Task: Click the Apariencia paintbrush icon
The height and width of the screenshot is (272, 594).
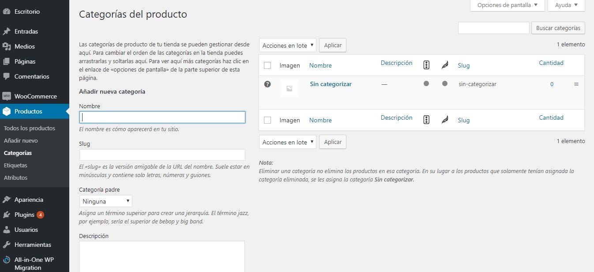Action: pyautogui.click(x=7, y=199)
